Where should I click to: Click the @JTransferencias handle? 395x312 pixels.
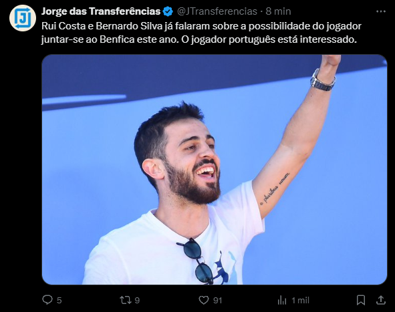217,11
